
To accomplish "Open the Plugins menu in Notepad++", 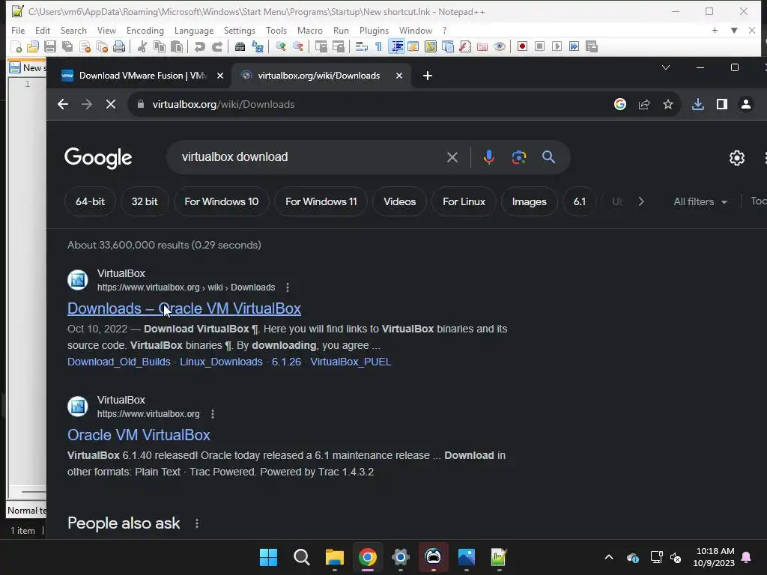I will tap(374, 30).
